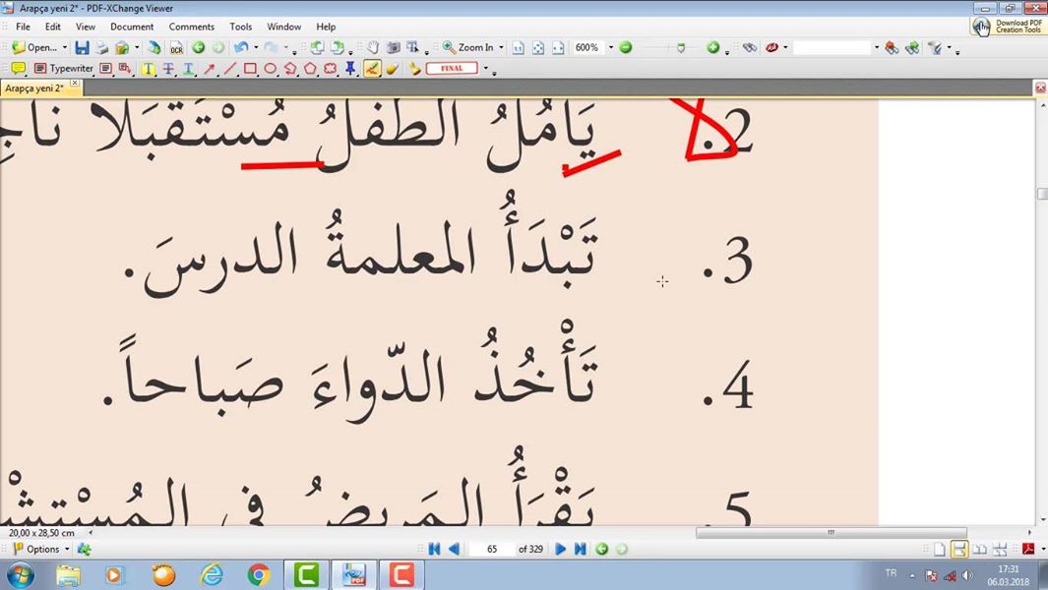
Task: Open the File menu
Action: 23,27
